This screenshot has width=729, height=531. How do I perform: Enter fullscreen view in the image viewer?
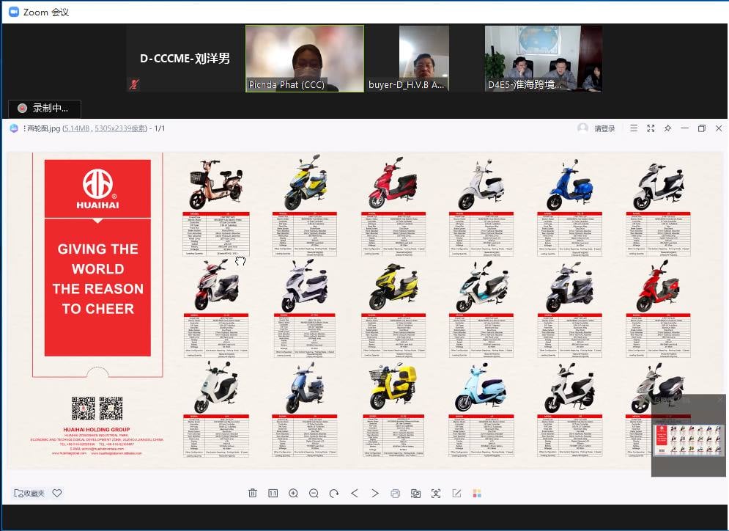point(651,128)
